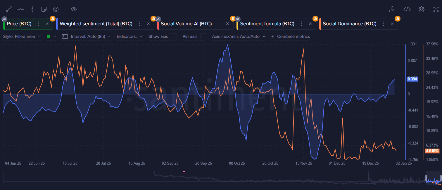Select the horizontal ray drawing tool
The height and width of the screenshot is (190, 442).
[20, 9]
